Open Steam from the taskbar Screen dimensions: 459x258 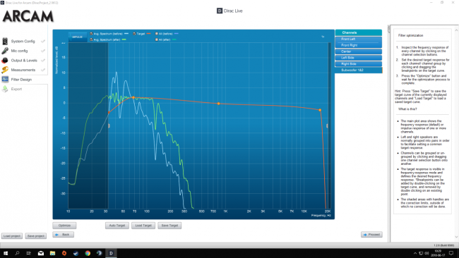76,253
